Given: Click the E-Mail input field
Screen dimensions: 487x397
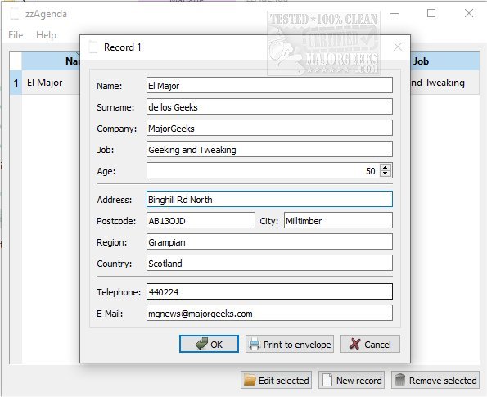Looking at the screenshot, I should click(x=269, y=313).
